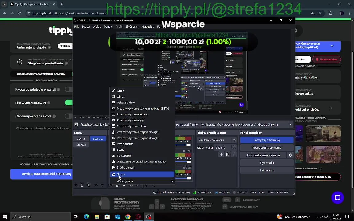Choose Grupa from the source menu
Image resolution: width=354 pixels, height=221 pixels.
point(142,174)
